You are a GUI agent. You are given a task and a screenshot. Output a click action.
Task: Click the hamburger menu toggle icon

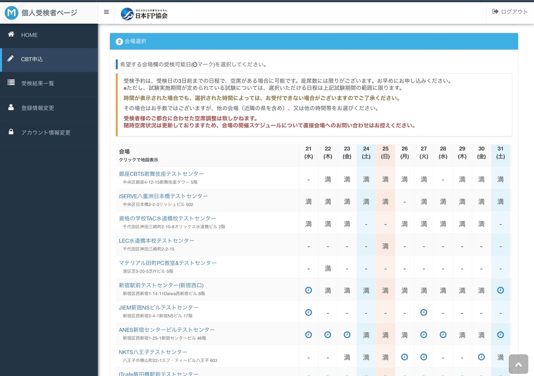(x=106, y=12)
